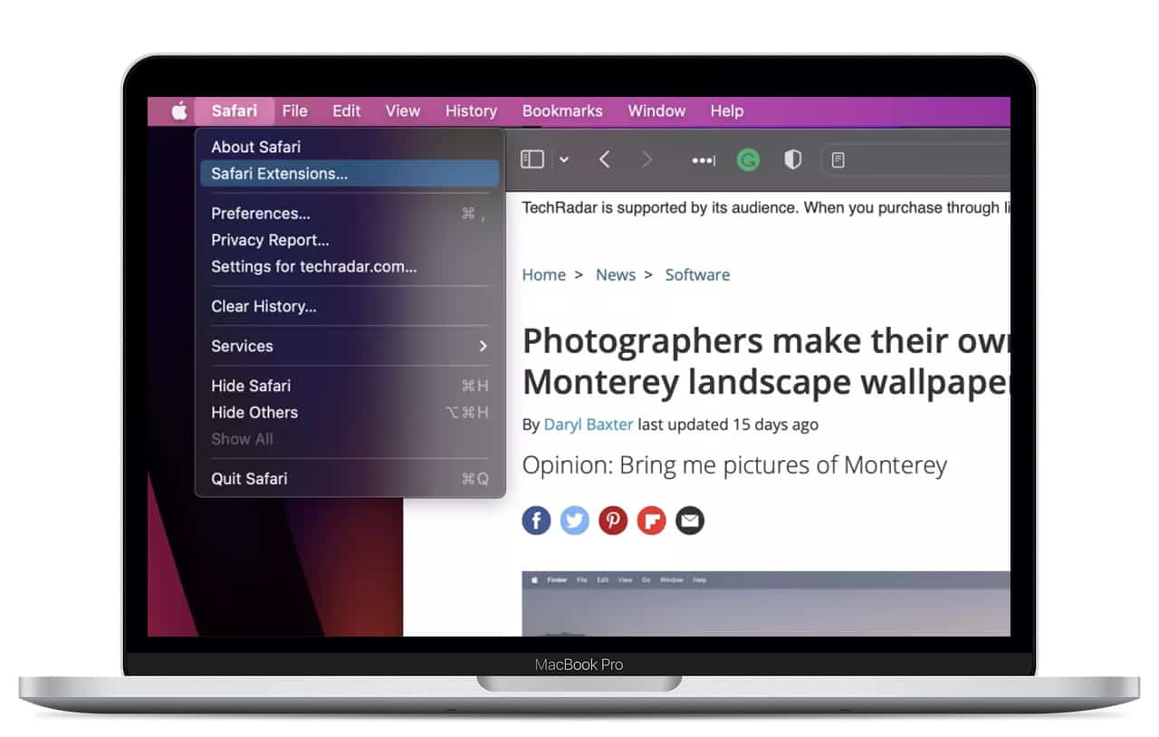Click the Safari menu bar item

[x=235, y=110]
